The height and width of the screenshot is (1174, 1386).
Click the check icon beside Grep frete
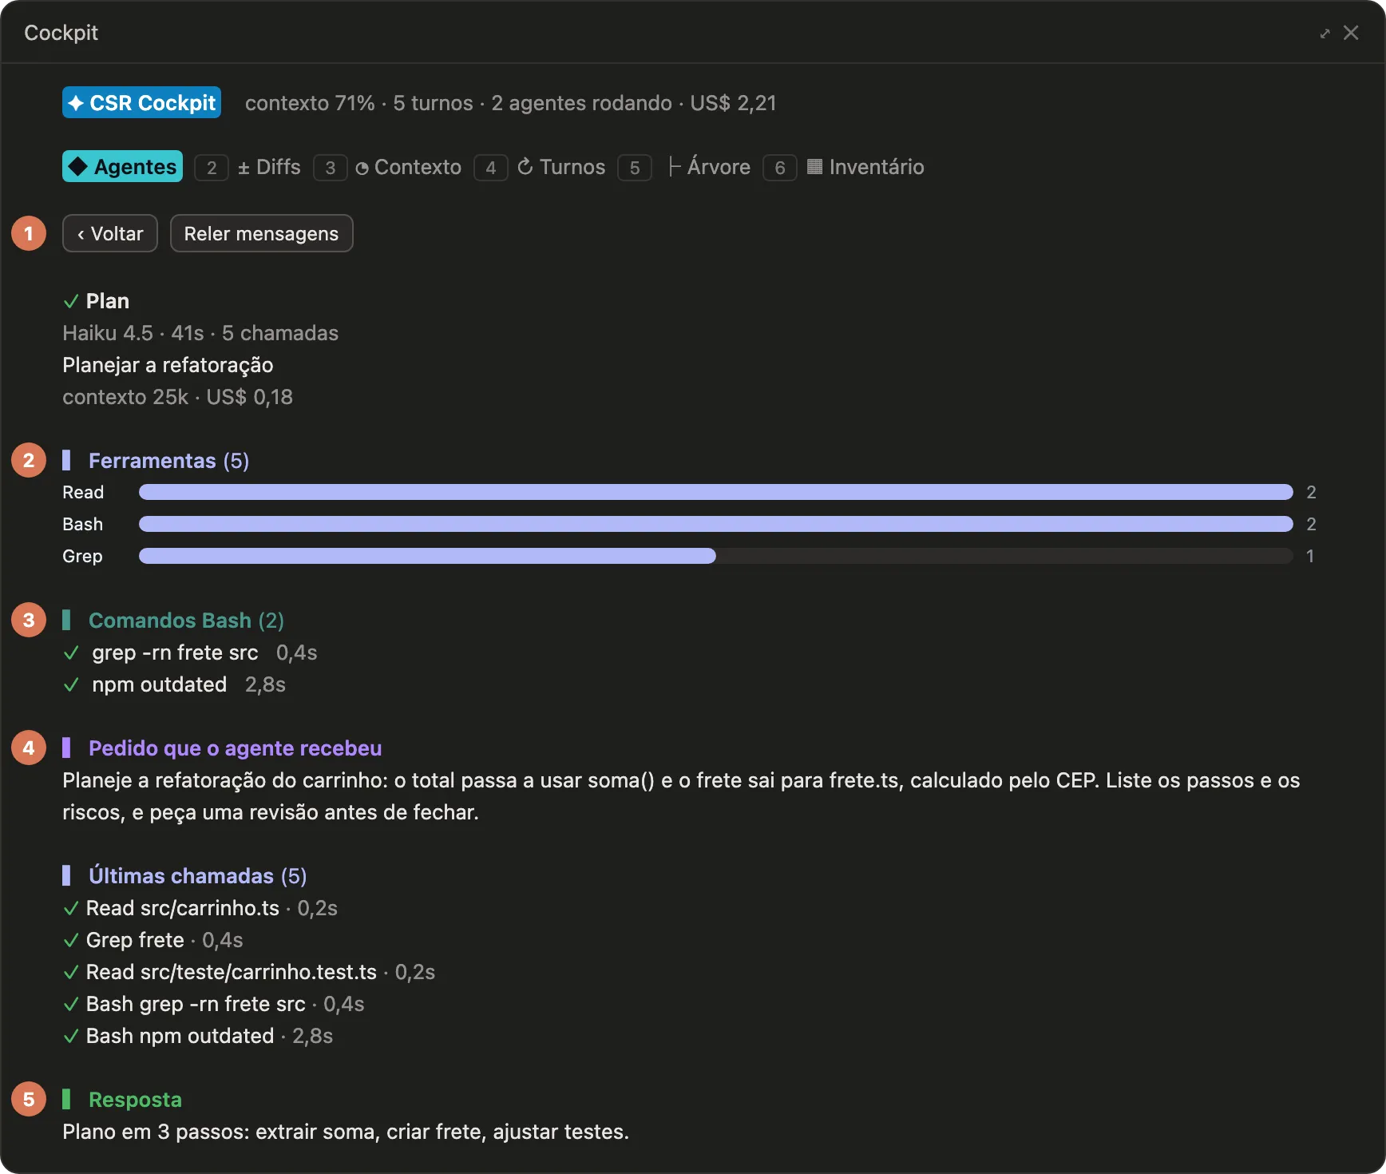click(x=71, y=940)
